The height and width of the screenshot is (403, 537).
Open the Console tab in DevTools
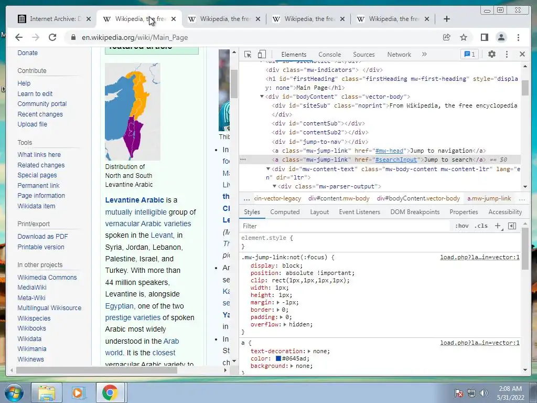[329, 54]
